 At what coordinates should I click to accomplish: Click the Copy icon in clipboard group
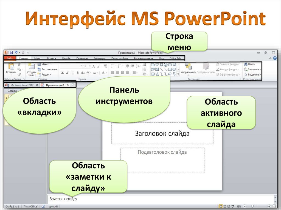click(x=19, y=69)
